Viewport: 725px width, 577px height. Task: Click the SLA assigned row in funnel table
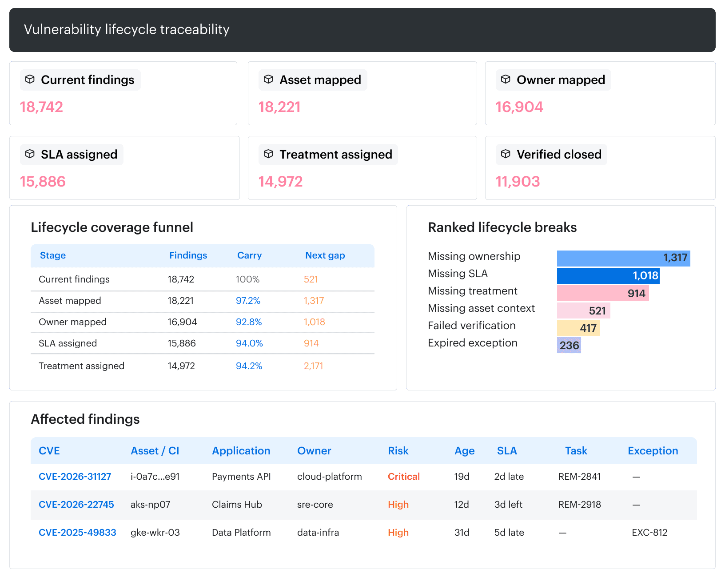pyautogui.click(x=203, y=343)
